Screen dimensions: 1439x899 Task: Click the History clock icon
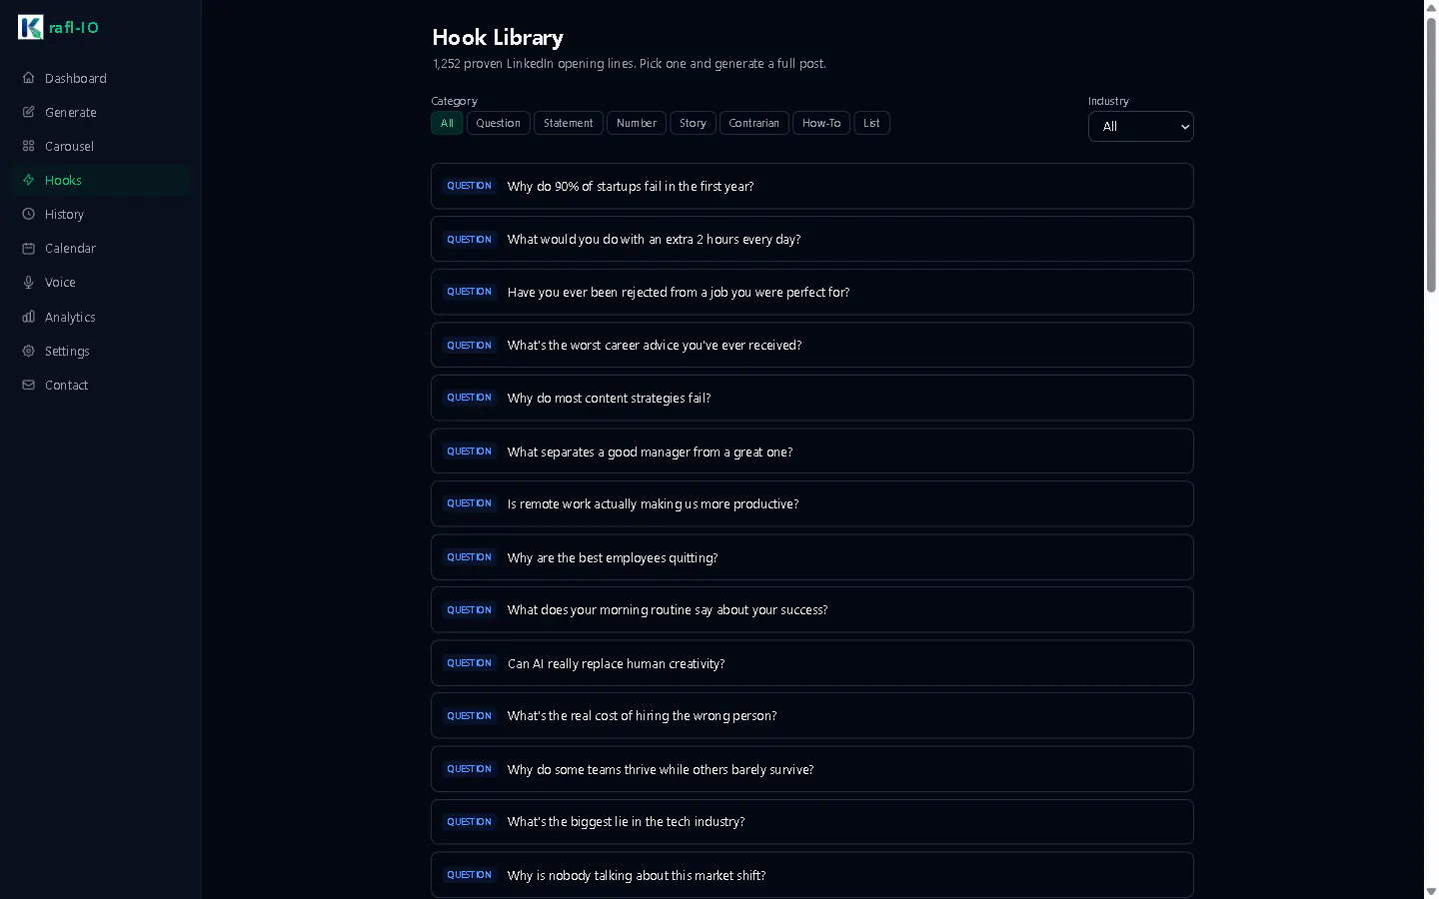click(x=29, y=214)
